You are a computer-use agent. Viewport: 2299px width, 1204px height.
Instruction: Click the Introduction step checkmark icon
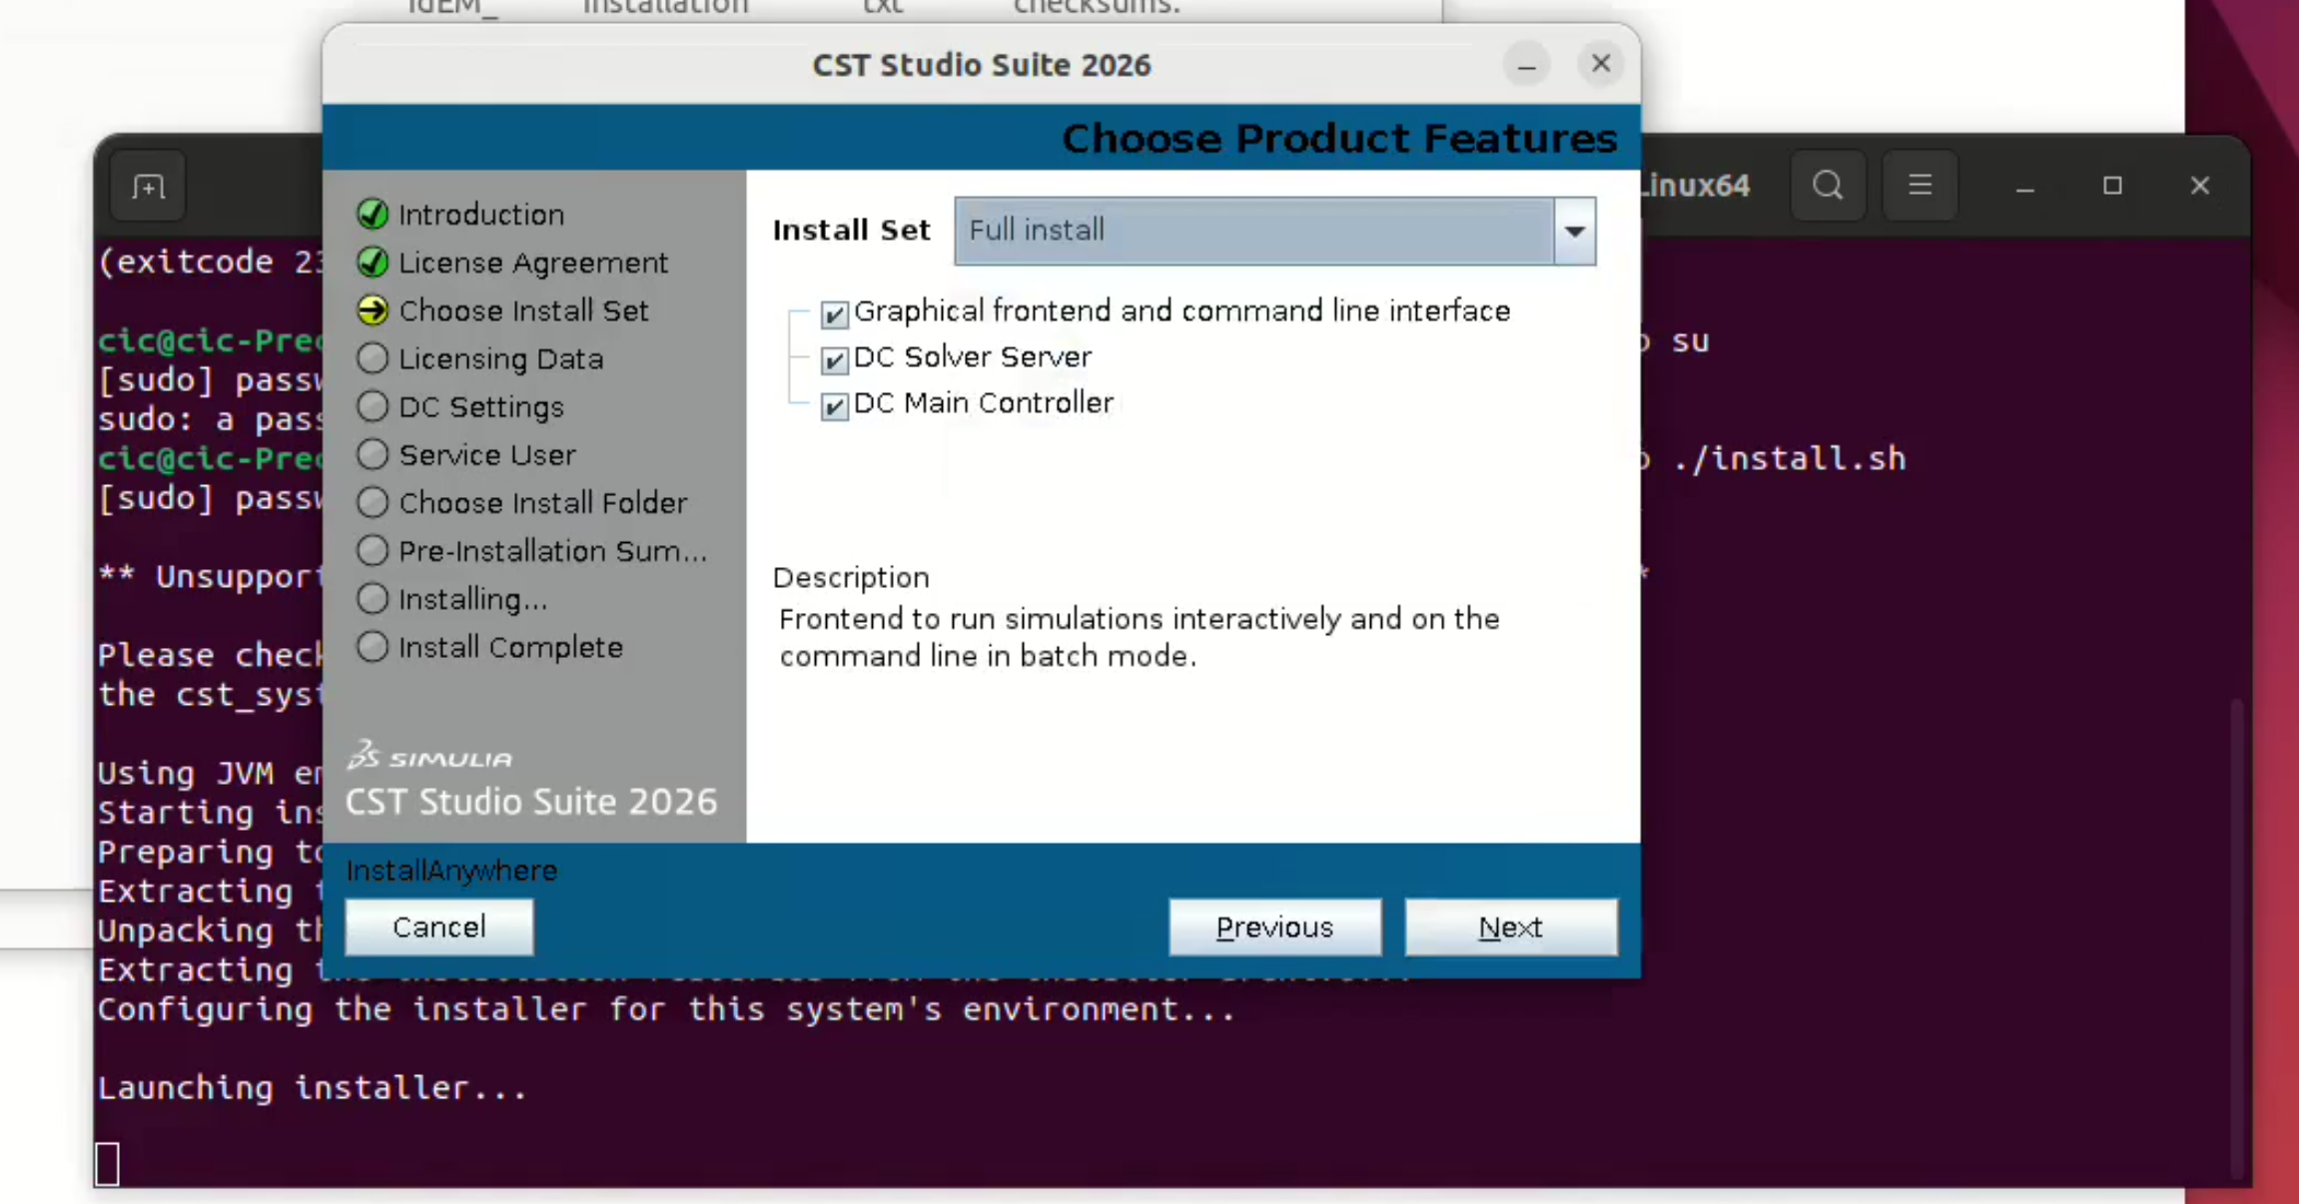point(373,214)
